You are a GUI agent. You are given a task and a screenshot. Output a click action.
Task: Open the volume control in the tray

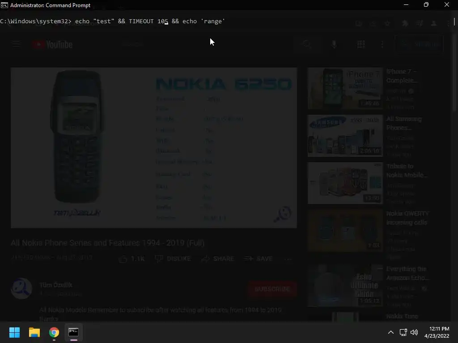[414, 332]
